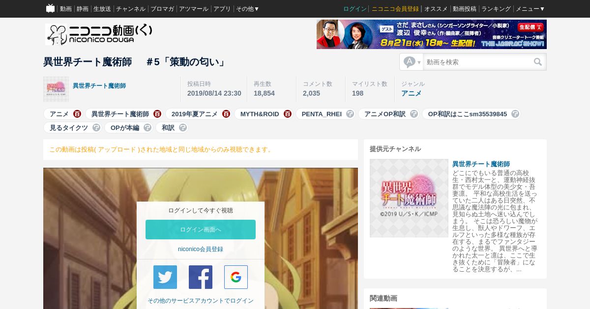The image size is (590, 309).
Task: Select the MYTH&ROID tag
Action: 260,114
